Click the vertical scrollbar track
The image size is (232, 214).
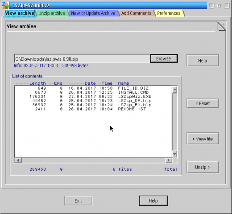click(175, 122)
